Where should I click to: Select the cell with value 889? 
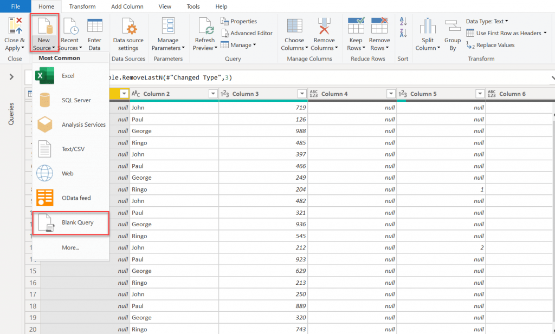(263, 306)
